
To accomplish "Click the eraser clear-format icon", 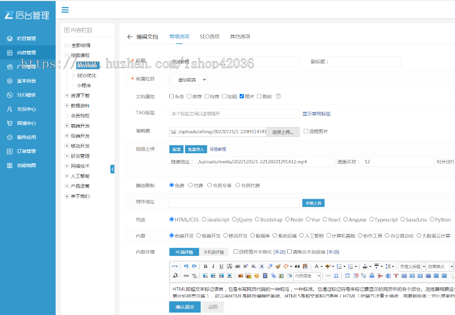I will point(270,266).
